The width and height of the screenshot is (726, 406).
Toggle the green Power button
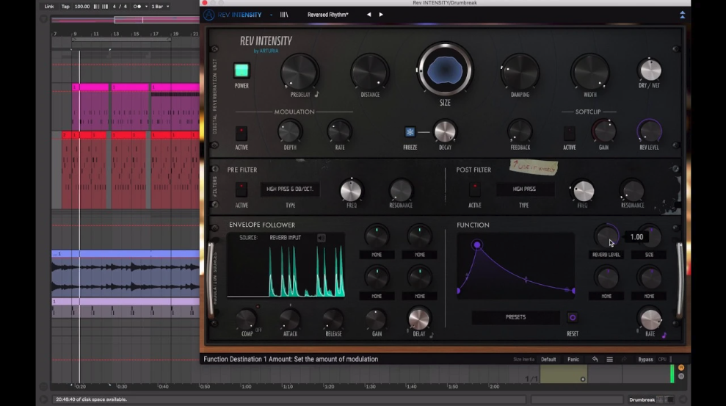click(242, 71)
